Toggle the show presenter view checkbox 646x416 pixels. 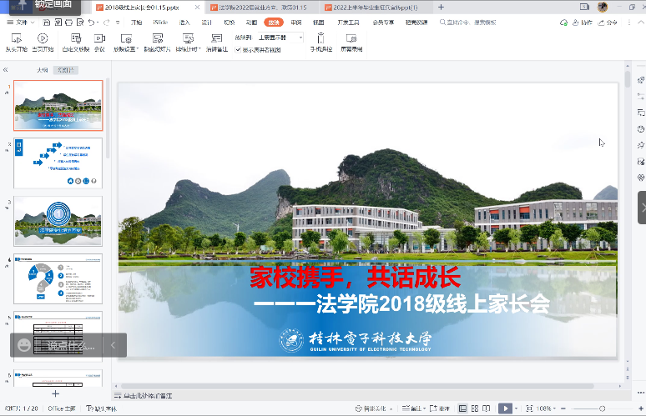tap(238, 50)
